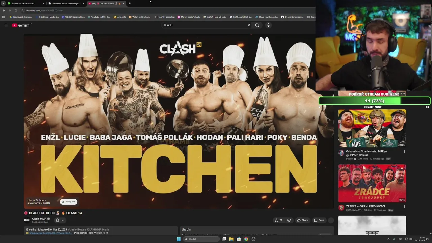This screenshot has width=432, height=243.
Task: Open the bookmarks apps grid icon
Action: click(3, 17)
